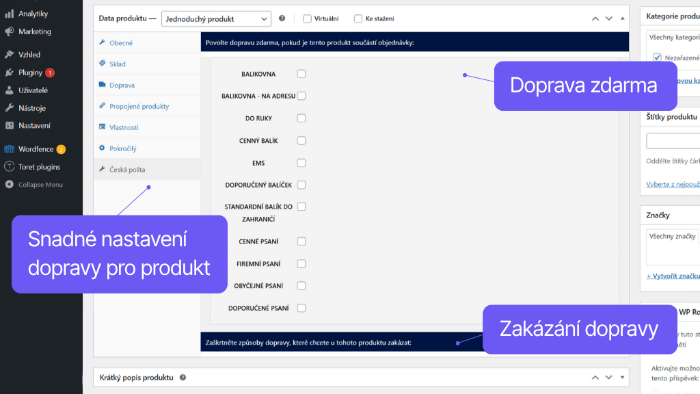Enable the Virtuální checkbox

(x=308, y=19)
